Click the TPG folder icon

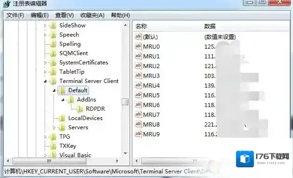[x=53, y=137]
